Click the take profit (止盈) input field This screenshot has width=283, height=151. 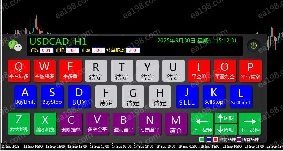point(98,50)
